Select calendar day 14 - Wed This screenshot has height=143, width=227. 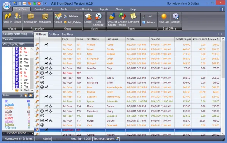pyautogui.click(x=24, y=90)
